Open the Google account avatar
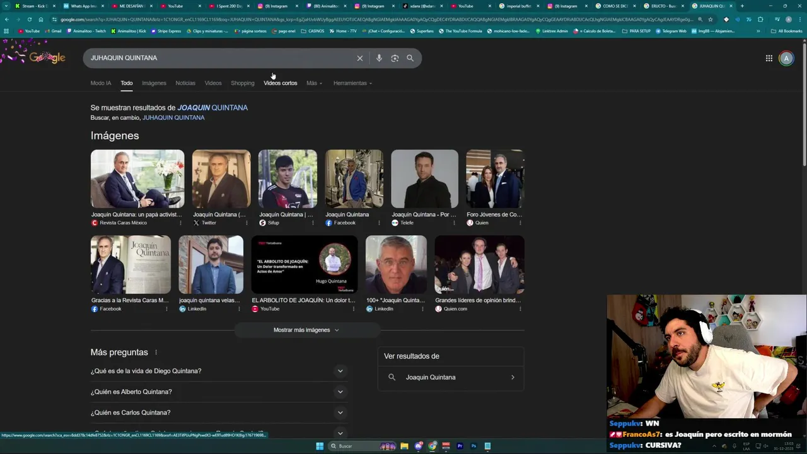Viewport: 807px width, 454px height. 786,58
